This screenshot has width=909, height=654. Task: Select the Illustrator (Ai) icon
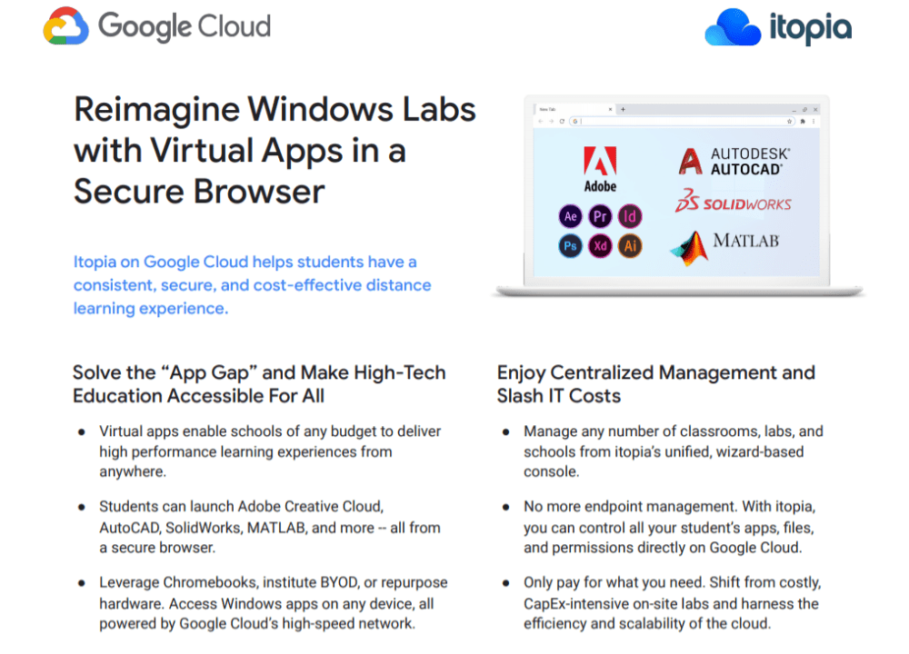tap(630, 246)
